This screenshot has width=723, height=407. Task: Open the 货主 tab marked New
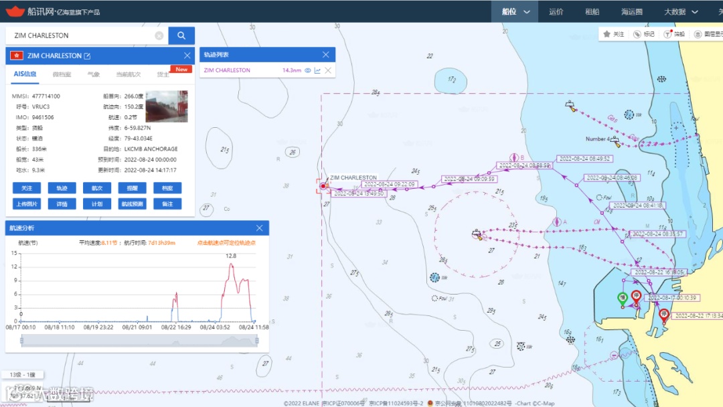point(163,74)
